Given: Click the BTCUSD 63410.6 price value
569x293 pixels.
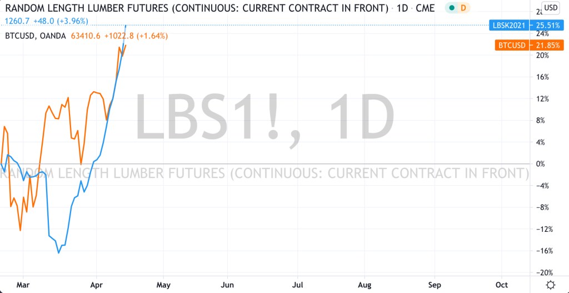Looking at the screenshot, I should click(x=85, y=36).
